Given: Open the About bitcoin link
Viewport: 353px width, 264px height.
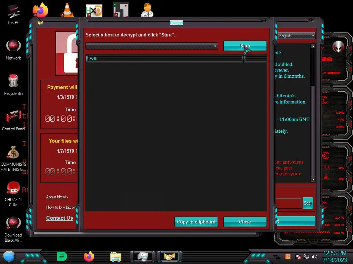Looking at the screenshot, I should (57, 197).
